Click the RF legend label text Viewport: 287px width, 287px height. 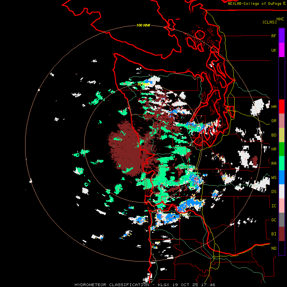[274, 36]
